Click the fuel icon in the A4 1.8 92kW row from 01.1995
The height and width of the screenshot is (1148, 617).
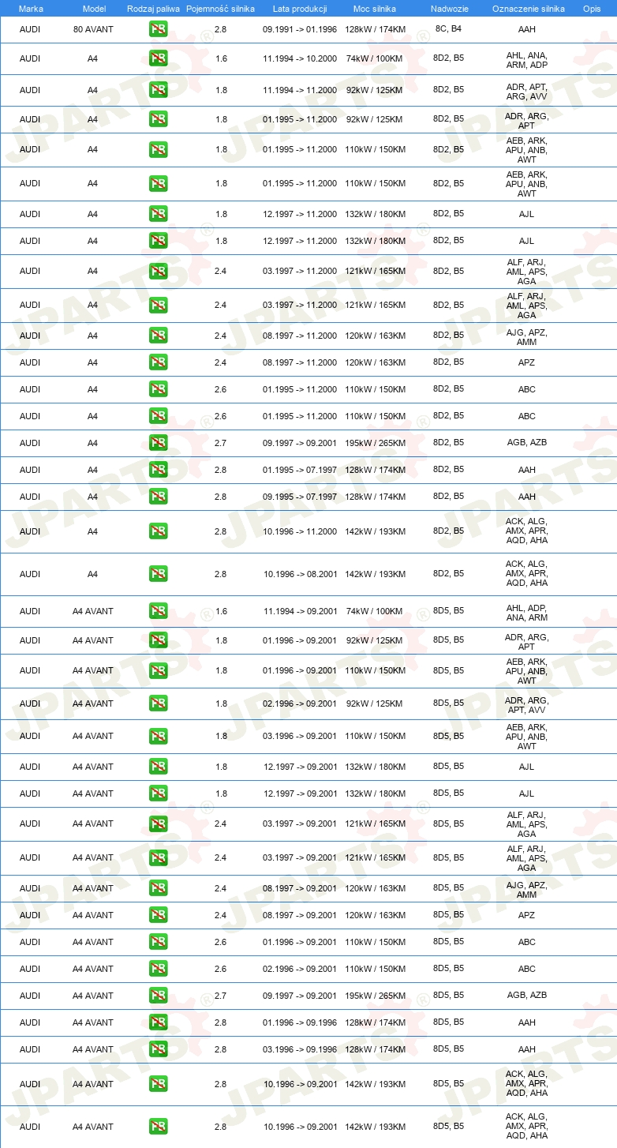(x=158, y=119)
